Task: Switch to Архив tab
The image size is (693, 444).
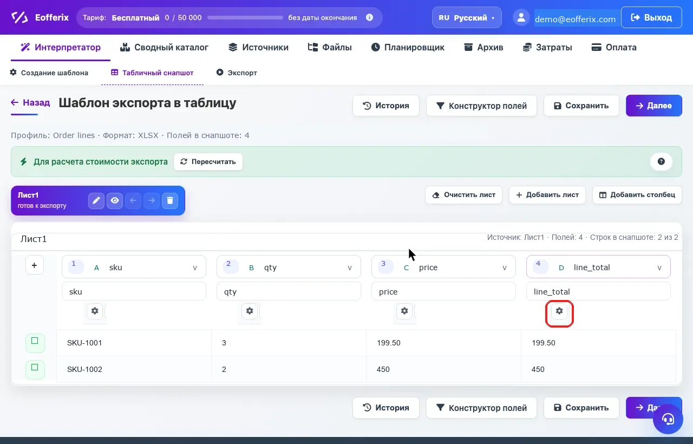Action: coord(483,47)
